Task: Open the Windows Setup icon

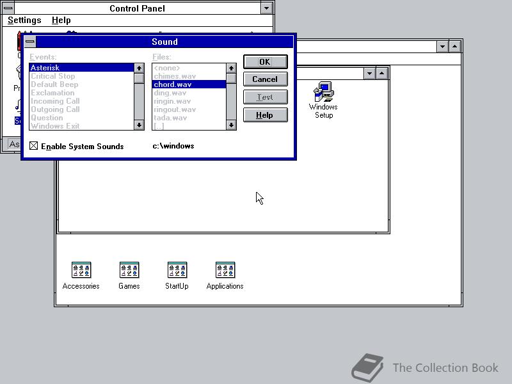Action: (323, 100)
